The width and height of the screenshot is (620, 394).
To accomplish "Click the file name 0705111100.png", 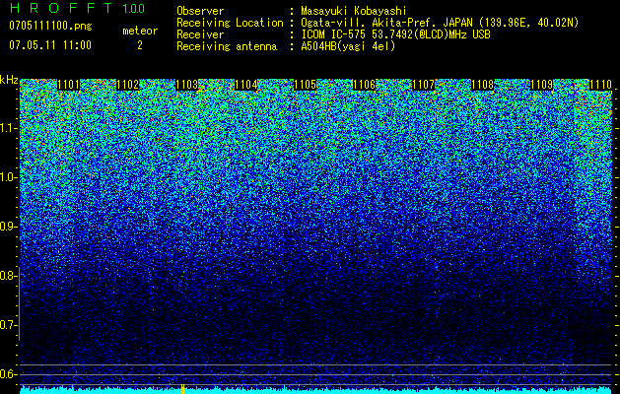I will coord(50,27).
